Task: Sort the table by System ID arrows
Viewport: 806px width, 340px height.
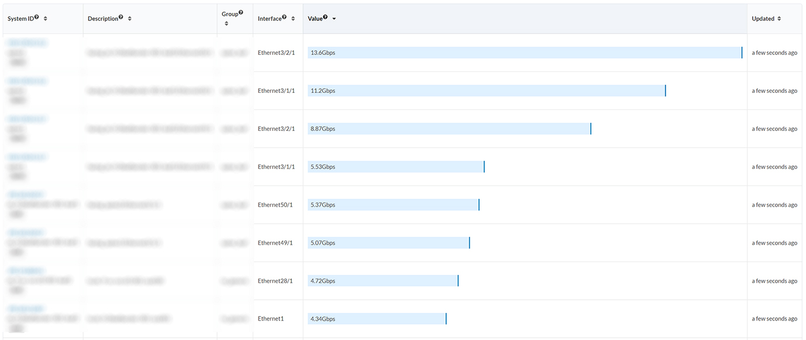Action: point(46,19)
